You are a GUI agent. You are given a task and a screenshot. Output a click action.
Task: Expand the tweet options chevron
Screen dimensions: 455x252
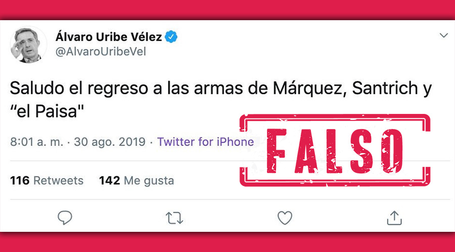pos(444,35)
